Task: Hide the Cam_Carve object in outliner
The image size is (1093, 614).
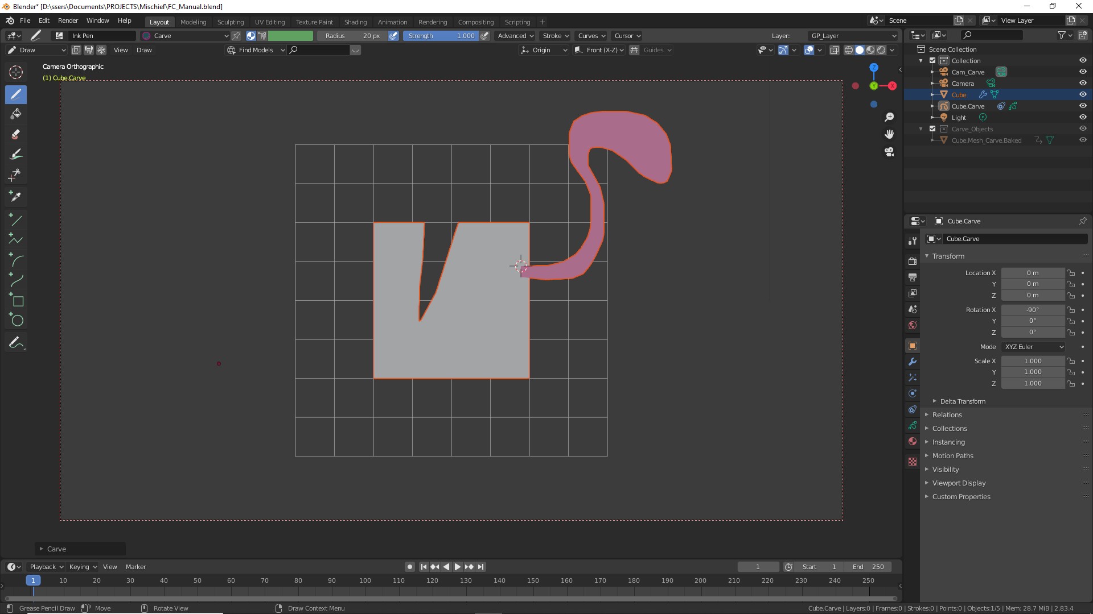Action: click(x=1083, y=72)
